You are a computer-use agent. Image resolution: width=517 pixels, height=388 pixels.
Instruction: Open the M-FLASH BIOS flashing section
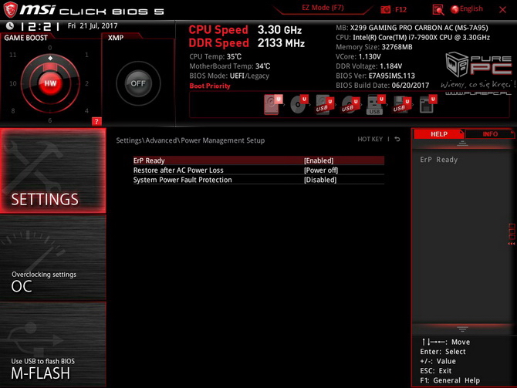pos(53,345)
